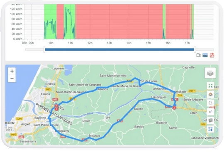This screenshot has height=152, width=224.
Task: Click the house home-location icon
Action: [210, 94]
